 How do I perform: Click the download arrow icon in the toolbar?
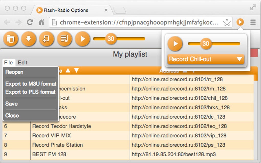28,39
